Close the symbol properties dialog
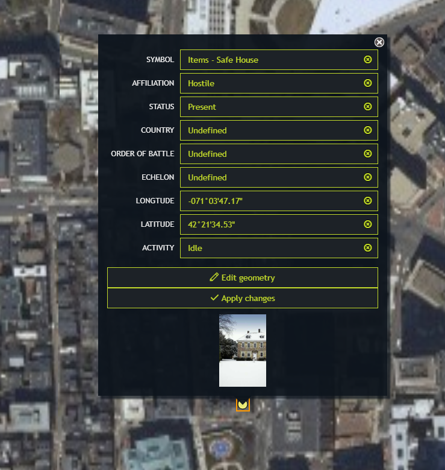Screen dimensions: 445x470 pos(379,42)
